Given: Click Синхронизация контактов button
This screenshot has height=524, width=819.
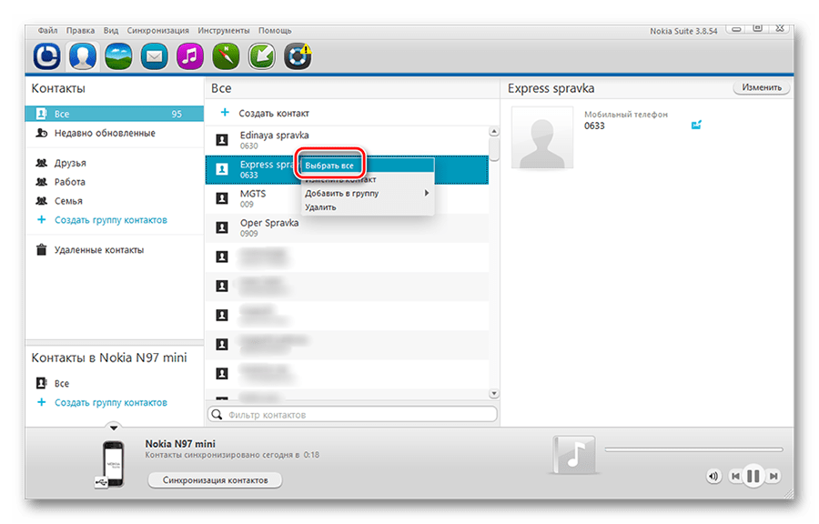Looking at the screenshot, I should click(215, 479).
